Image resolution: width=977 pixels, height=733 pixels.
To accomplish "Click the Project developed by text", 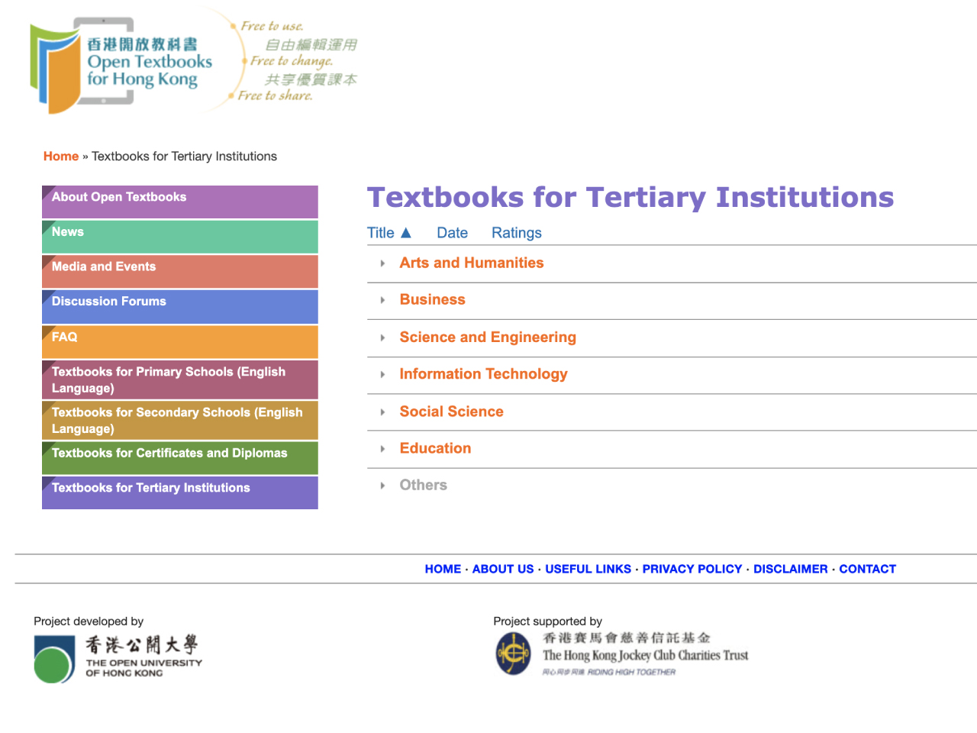I will tap(89, 622).
